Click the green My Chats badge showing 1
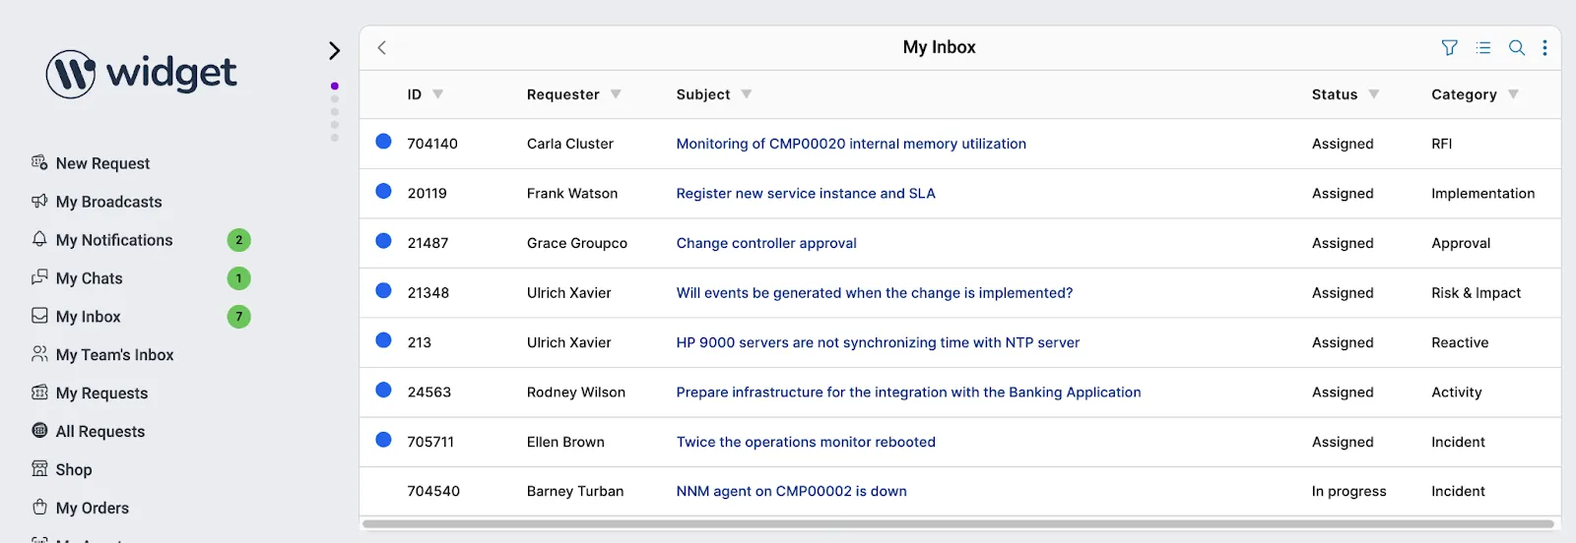Screen dimensions: 1576x543 [x=238, y=278]
